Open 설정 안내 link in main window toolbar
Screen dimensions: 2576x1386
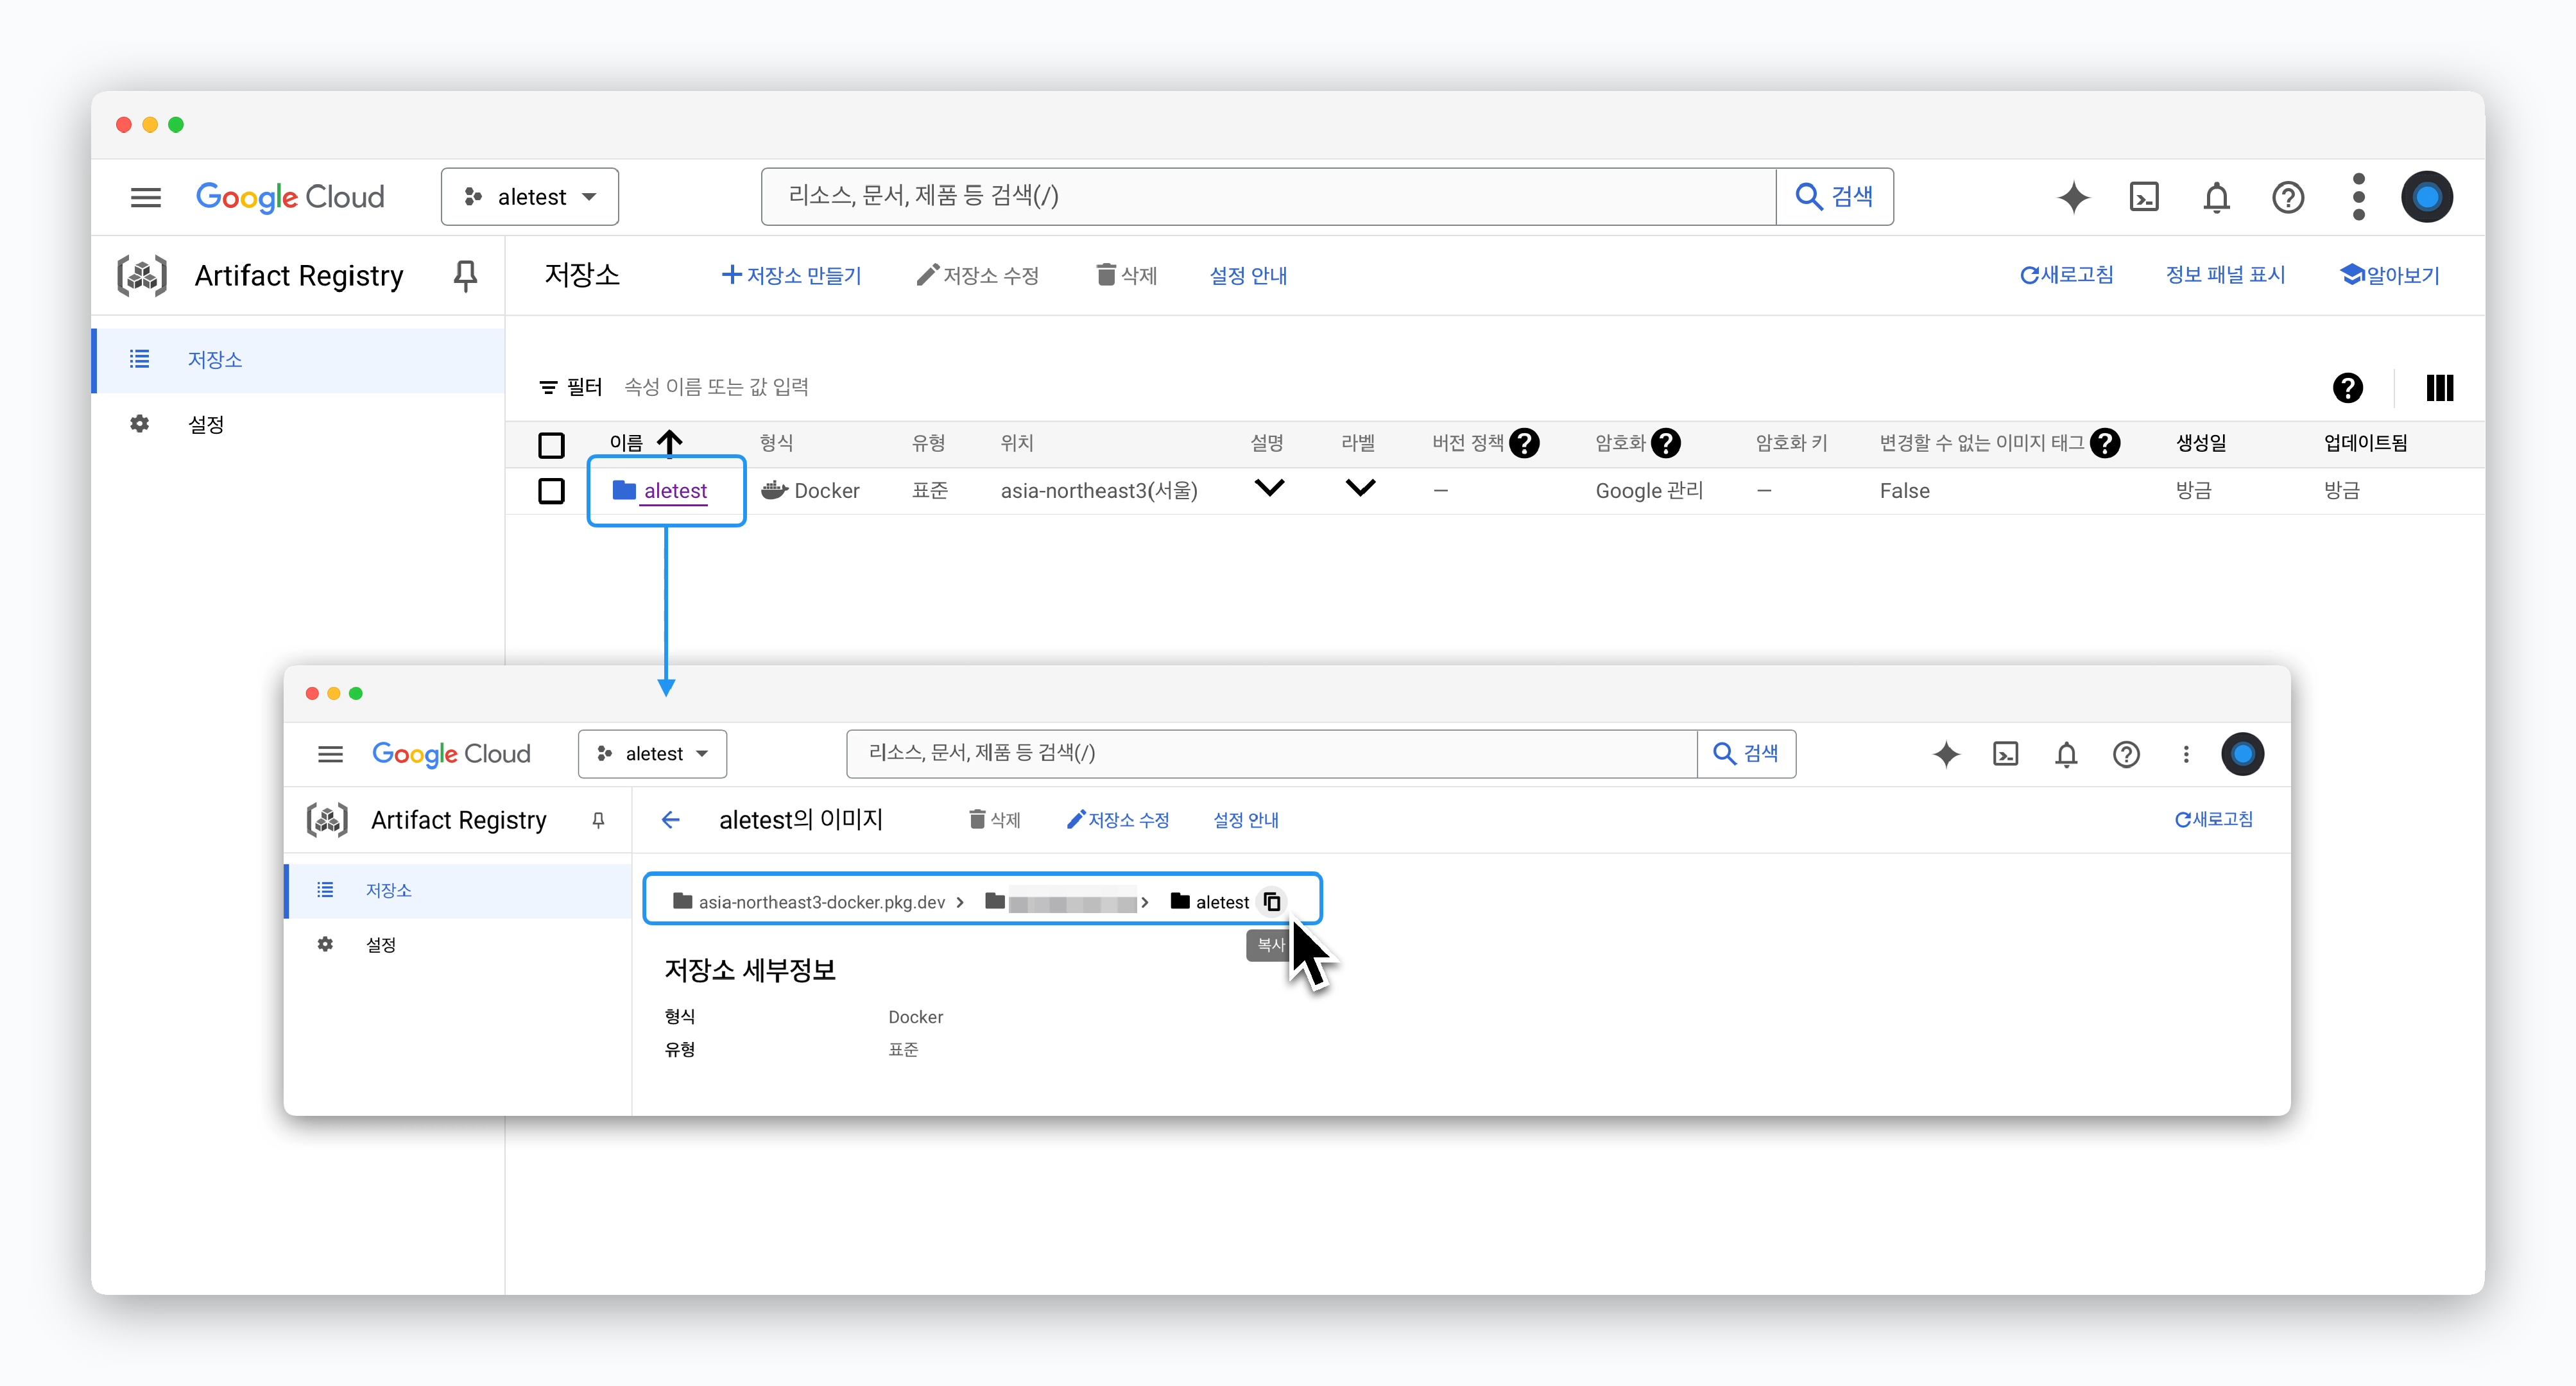1248,275
